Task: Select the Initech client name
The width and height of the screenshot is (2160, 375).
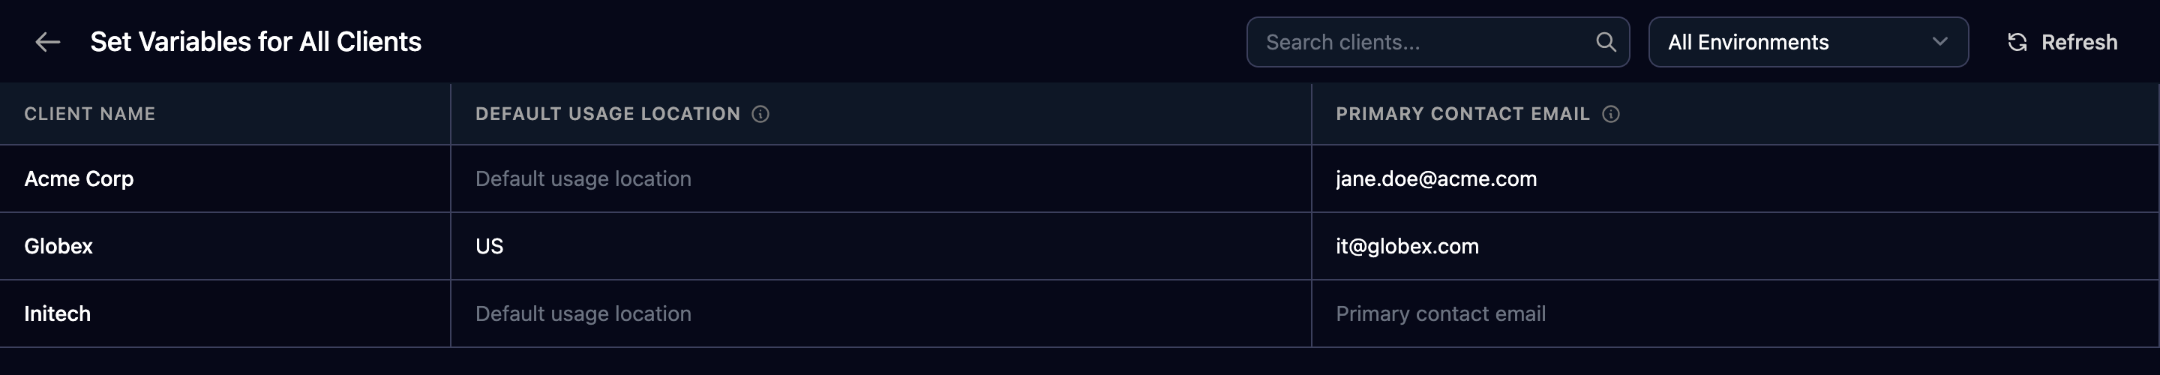Action: click(57, 313)
